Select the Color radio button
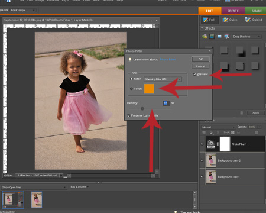Image resolution: width=266 pixels, height=213 pixels. [x=131, y=89]
